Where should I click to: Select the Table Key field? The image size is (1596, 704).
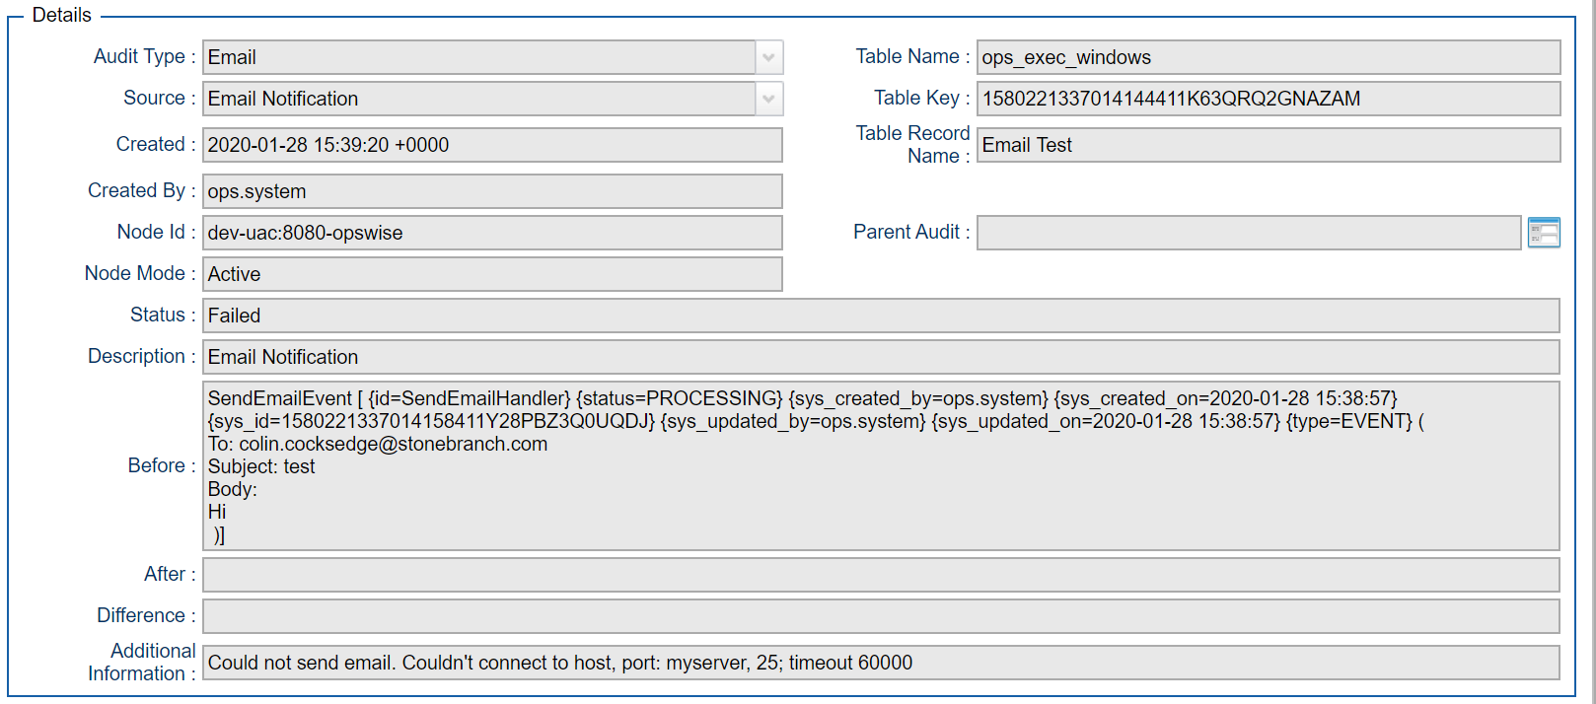[x=1268, y=99]
